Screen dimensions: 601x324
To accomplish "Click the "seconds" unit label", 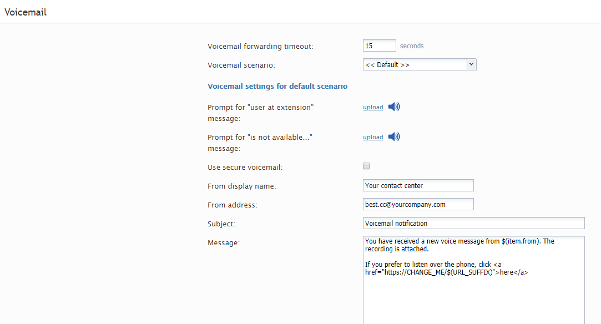I will pos(412,46).
